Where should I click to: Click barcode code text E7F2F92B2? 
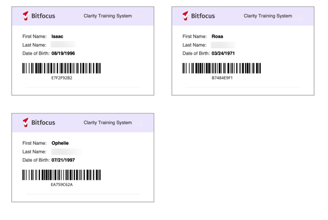[62, 78]
